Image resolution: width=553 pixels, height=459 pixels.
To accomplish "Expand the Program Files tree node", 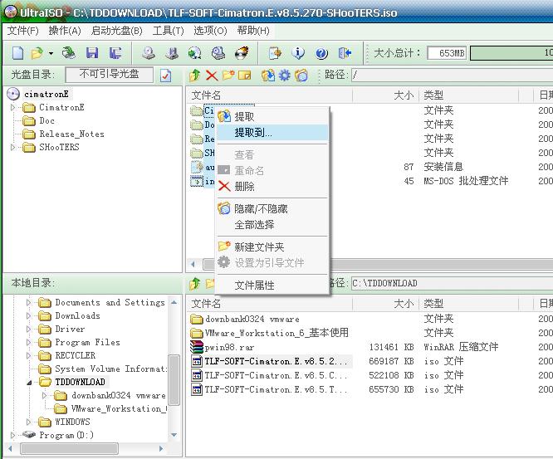I will tap(29, 342).
